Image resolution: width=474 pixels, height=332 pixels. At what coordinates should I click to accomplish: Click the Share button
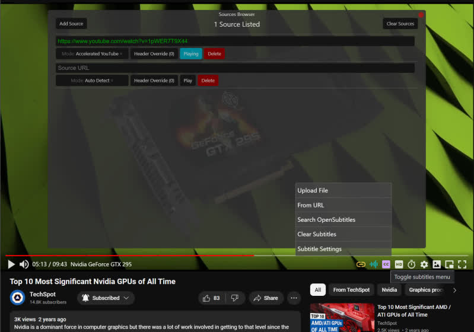pos(266,298)
